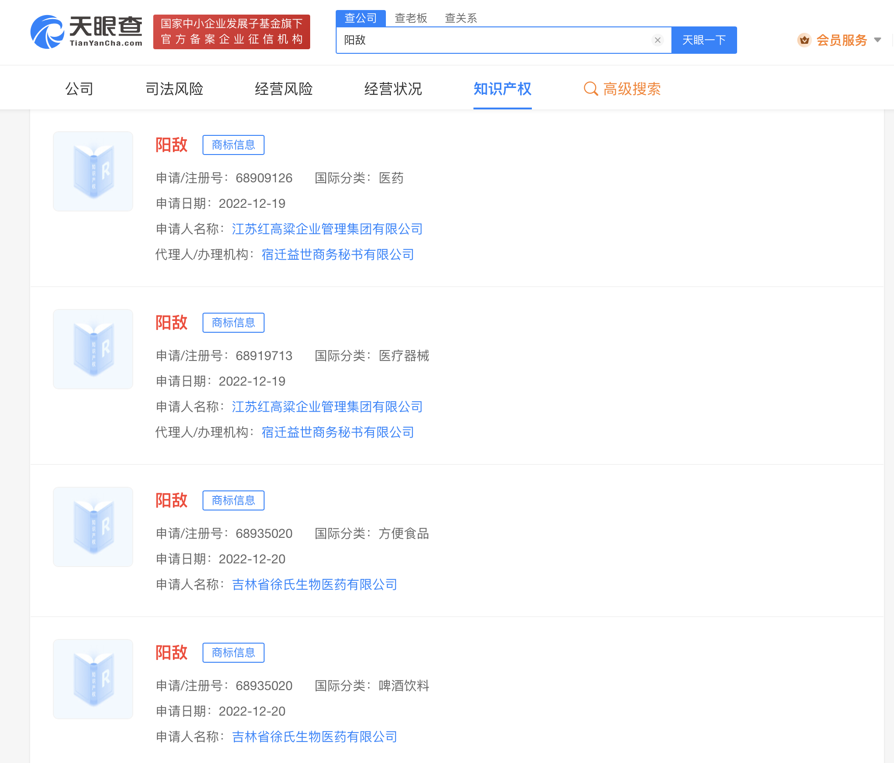The width and height of the screenshot is (894, 763).
Task: Click the red 国家中小企业发展子基金 banner
Action: pyautogui.click(x=232, y=32)
